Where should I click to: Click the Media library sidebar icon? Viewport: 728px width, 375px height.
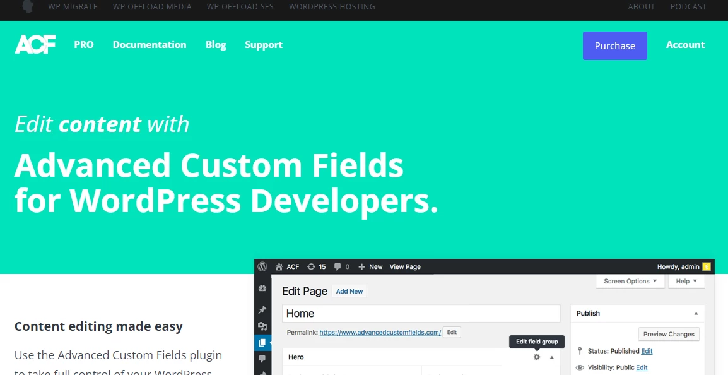click(x=262, y=326)
